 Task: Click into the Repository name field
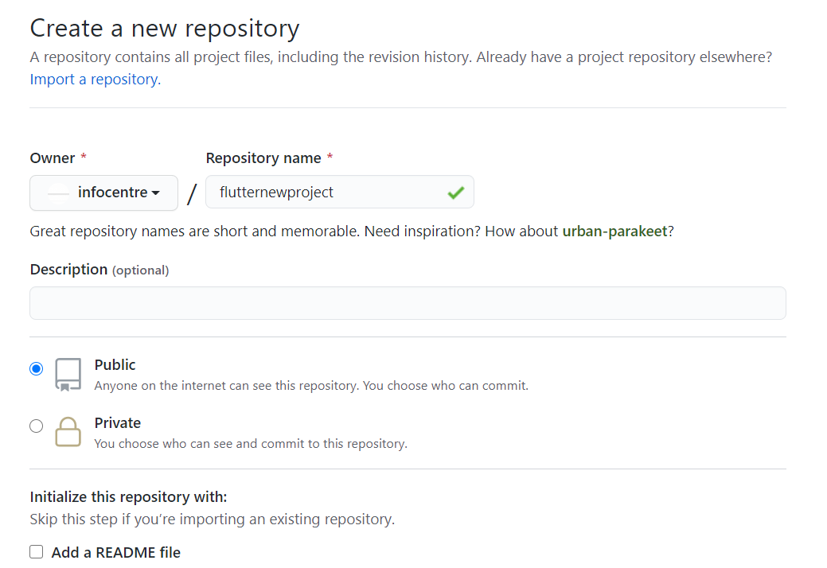(326, 193)
